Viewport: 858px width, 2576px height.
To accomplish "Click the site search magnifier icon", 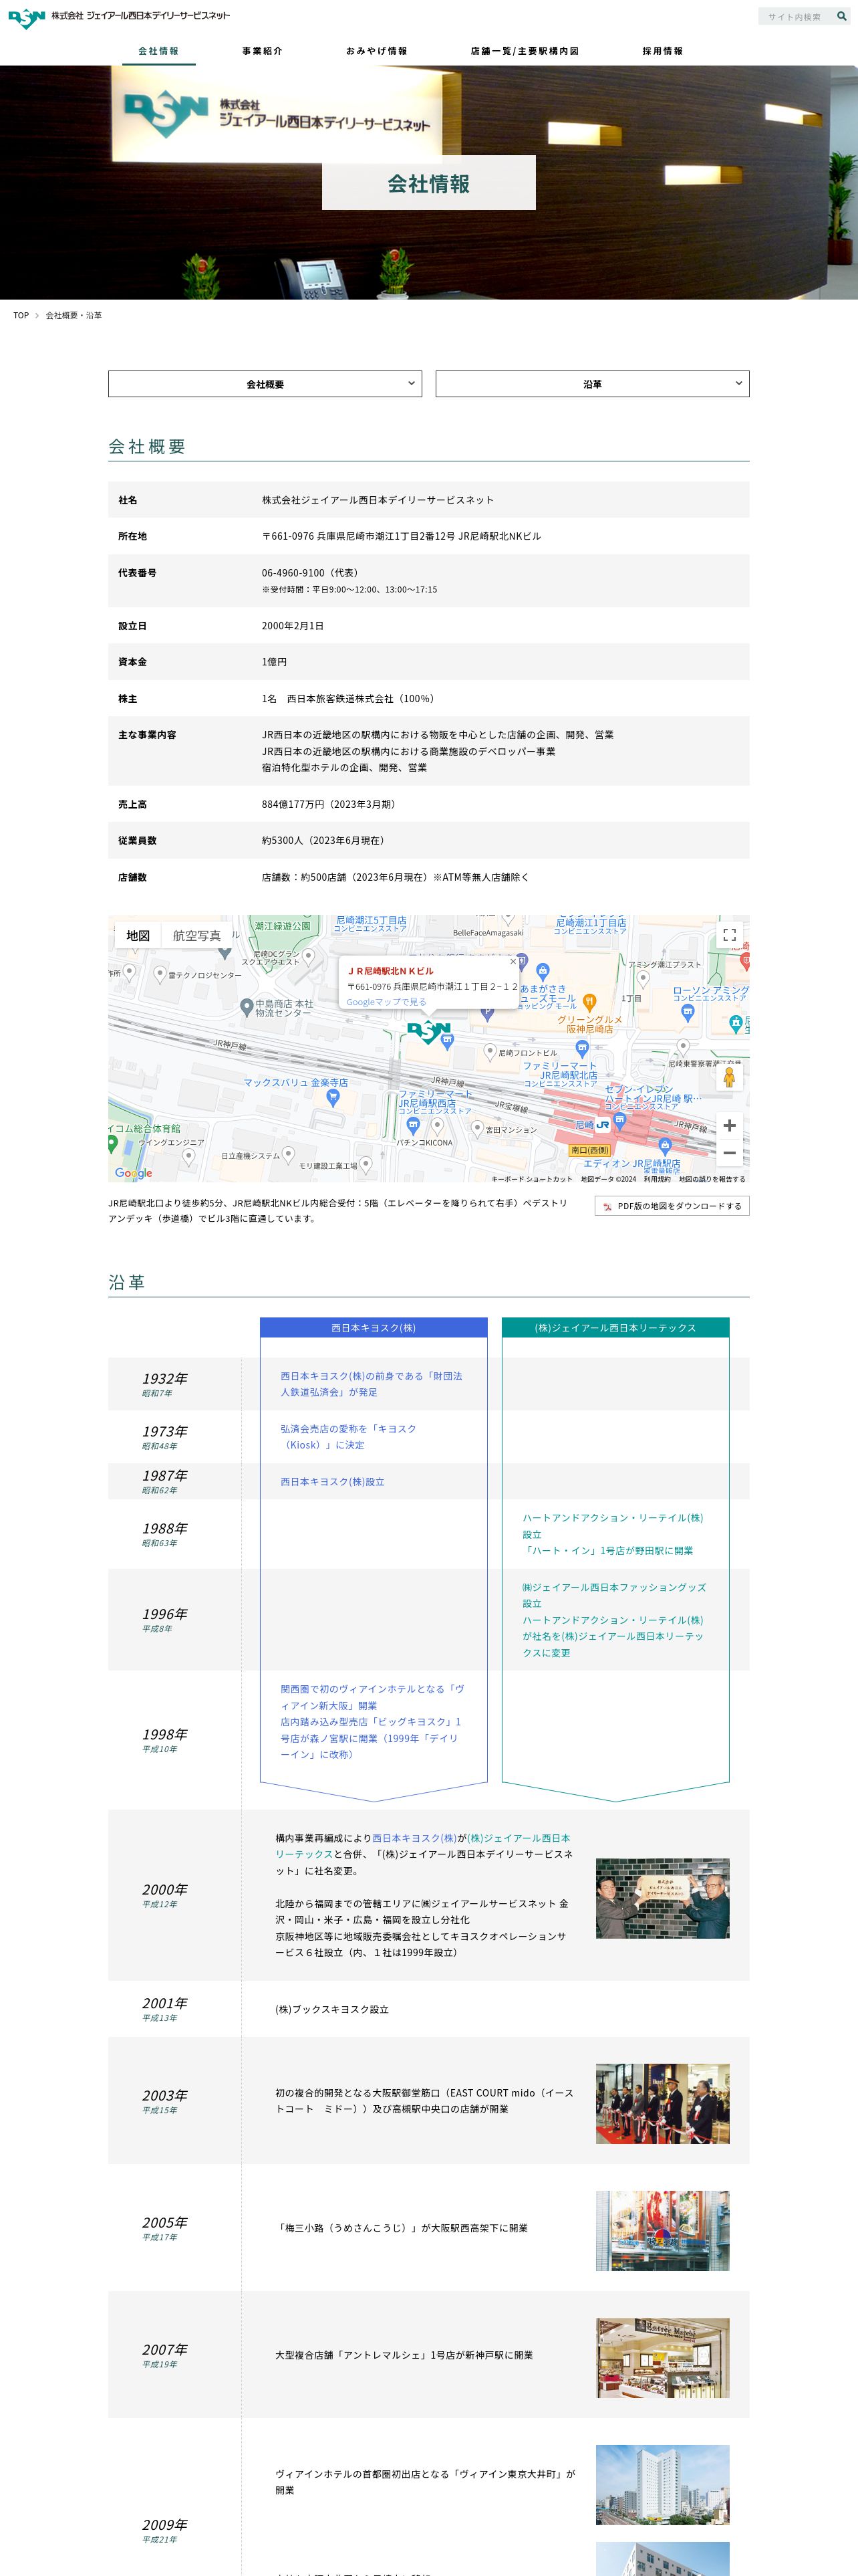I will coord(841,16).
